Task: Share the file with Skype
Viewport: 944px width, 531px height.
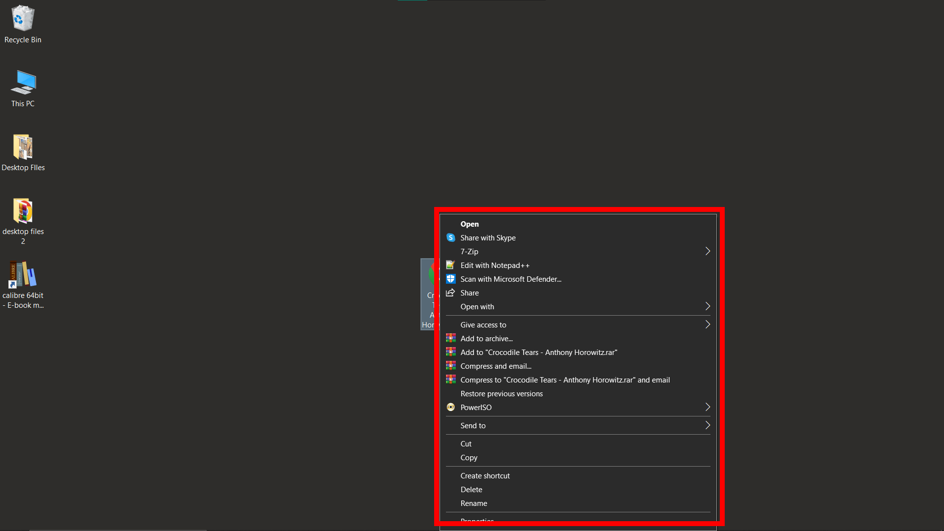Action: [488, 237]
